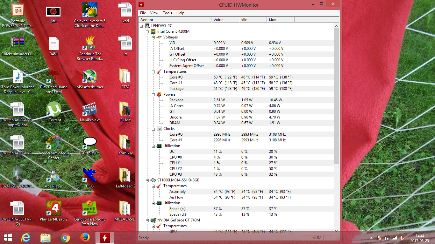Launch Firefox from the taskbar
435x244 pixels.
(85, 238)
